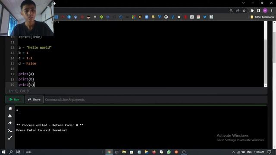
Task: Click line number 16 in gutter
Action: click(13, 69)
